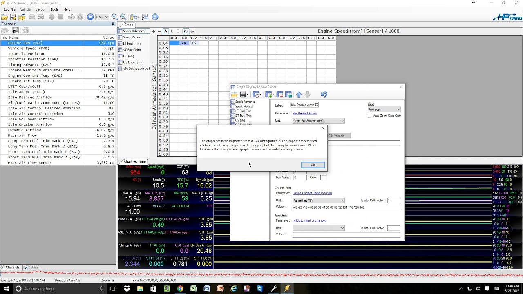Switch to the Details tab at bottom
This screenshot has width=523, height=294.
click(x=31, y=267)
